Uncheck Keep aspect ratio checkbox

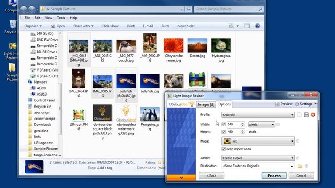(x=224, y=149)
